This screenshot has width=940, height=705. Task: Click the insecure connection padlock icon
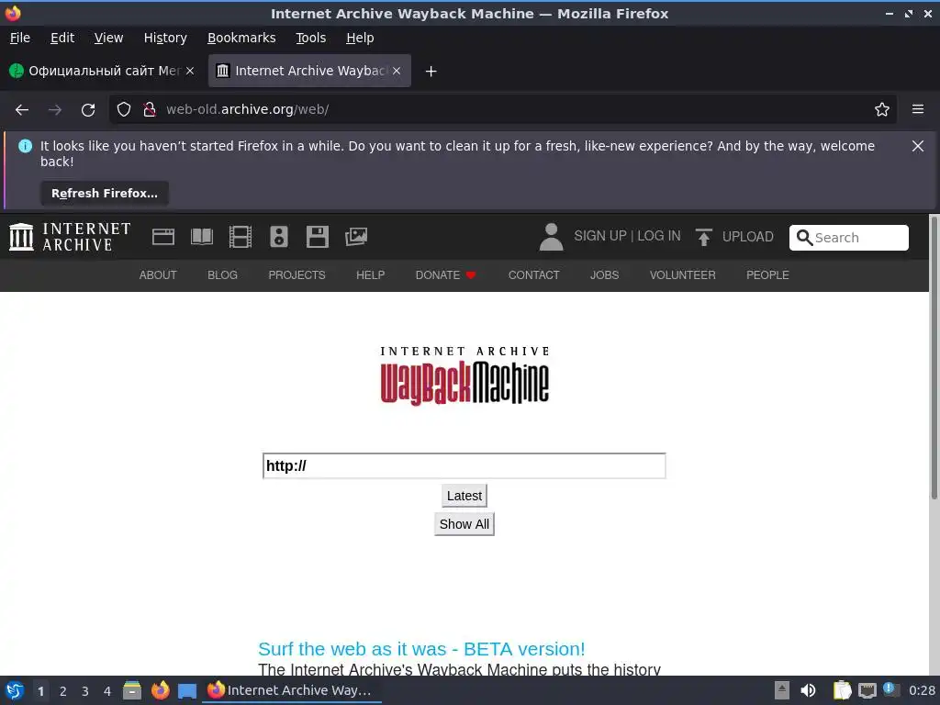(150, 110)
